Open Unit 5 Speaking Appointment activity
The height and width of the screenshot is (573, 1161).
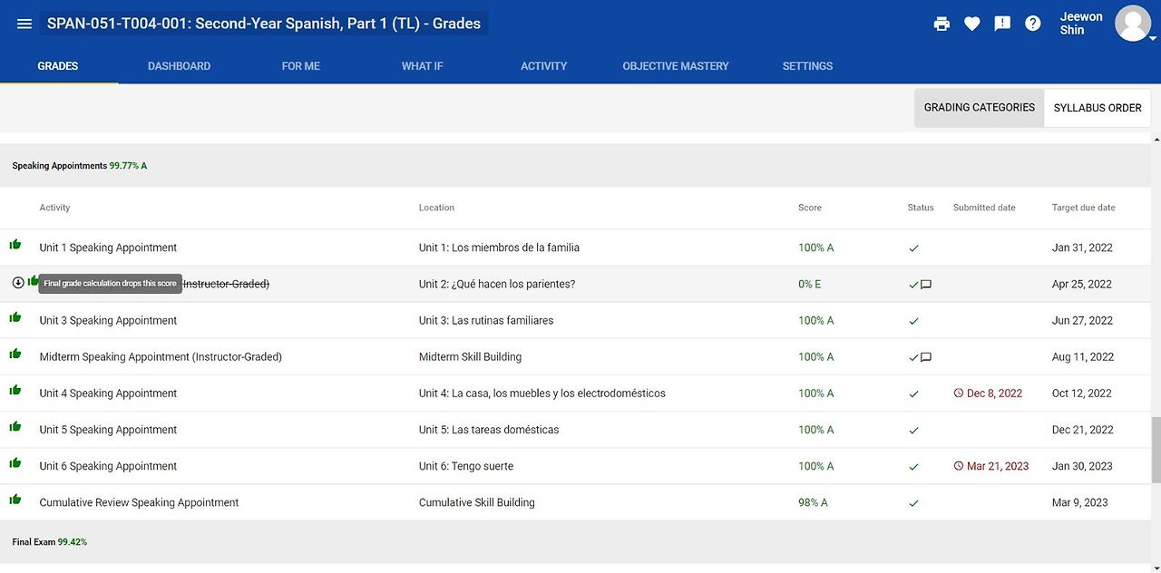[x=108, y=429]
